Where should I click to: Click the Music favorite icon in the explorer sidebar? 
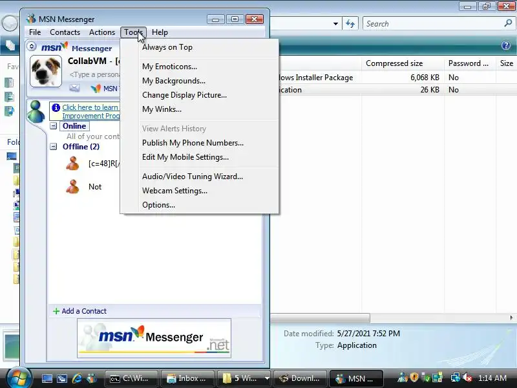tap(9, 111)
